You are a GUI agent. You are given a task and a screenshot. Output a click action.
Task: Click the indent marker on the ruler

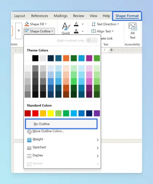click(x=111, y=50)
